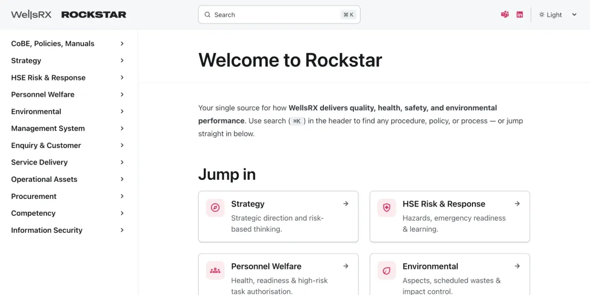590x295 pixels.
Task: Expand CoBE, Policies, Manuals chevron
Action: 122,44
